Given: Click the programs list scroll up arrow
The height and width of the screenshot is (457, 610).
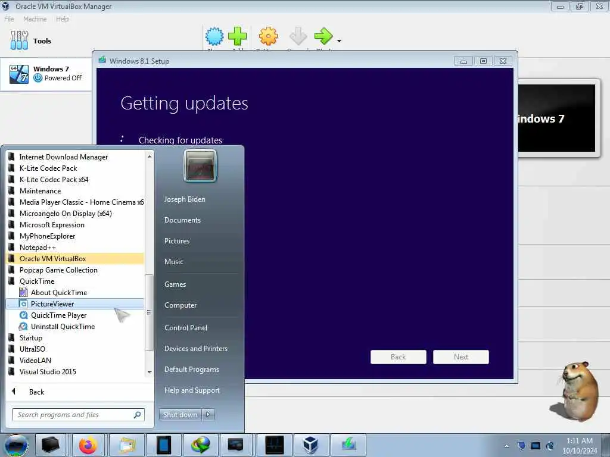Looking at the screenshot, I should 150,156.
